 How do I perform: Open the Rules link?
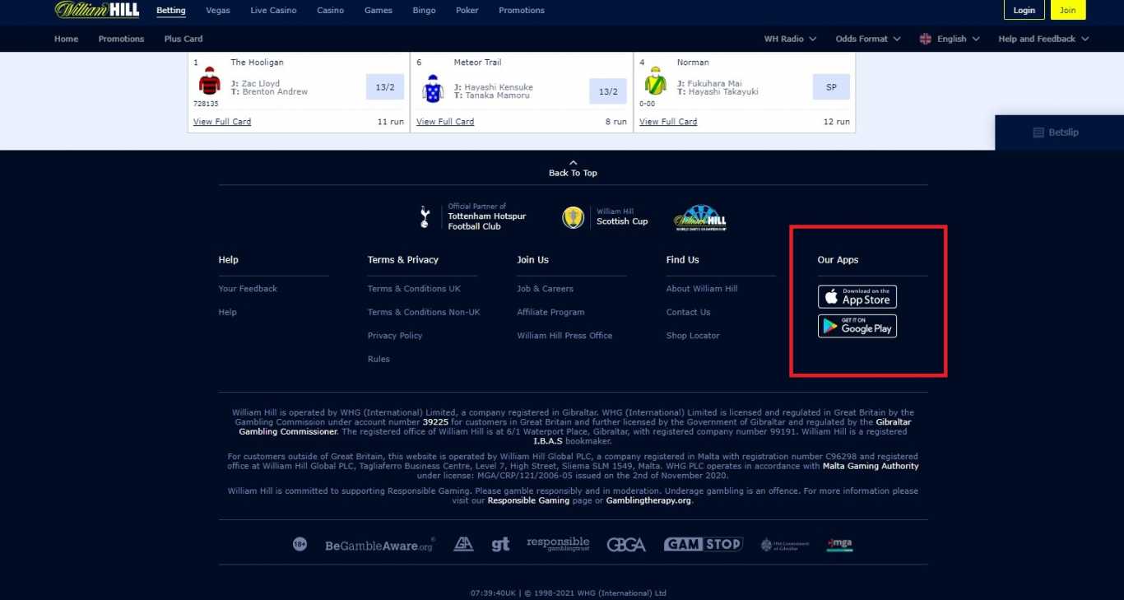pyautogui.click(x=379, y=360)
